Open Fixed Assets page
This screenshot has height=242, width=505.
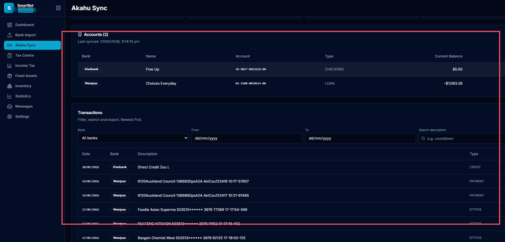coord(32,76)
